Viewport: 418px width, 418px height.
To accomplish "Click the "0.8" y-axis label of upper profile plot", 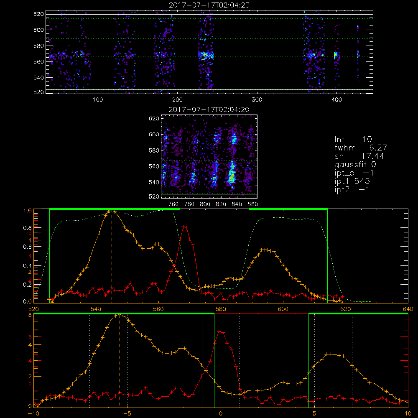I will 28,228.
